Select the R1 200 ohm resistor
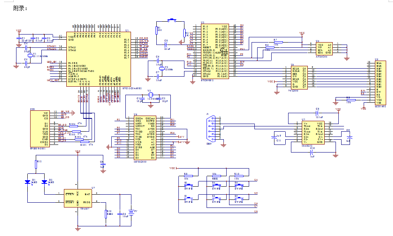Screen dimensions: 393x236 point(157,30)
